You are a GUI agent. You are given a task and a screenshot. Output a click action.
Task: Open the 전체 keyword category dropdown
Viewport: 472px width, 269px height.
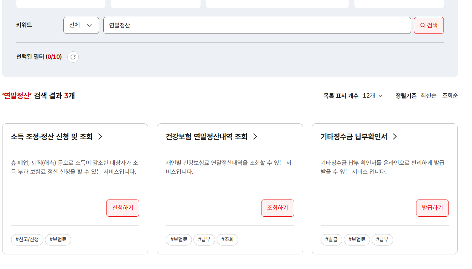coord(81,25)
